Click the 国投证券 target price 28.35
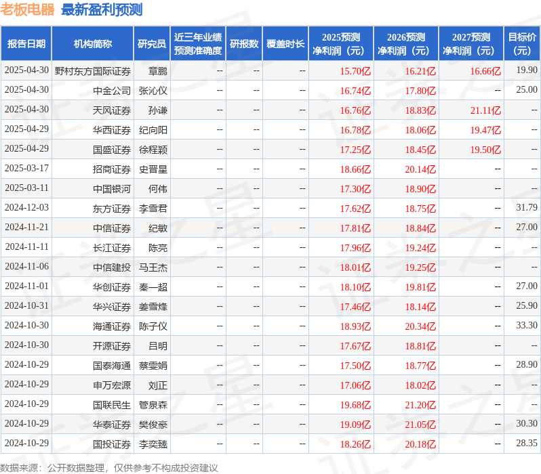Image resolution: width=541 pixels, height=474 pixels. coord(527,443)
